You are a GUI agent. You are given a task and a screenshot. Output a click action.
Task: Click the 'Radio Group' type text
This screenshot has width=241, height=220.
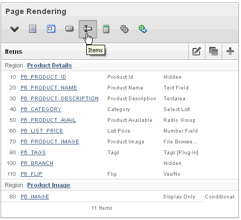pos(180,120)
